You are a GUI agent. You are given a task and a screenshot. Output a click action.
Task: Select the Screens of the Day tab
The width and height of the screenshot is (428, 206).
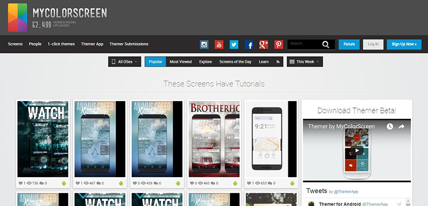[235, 62]
